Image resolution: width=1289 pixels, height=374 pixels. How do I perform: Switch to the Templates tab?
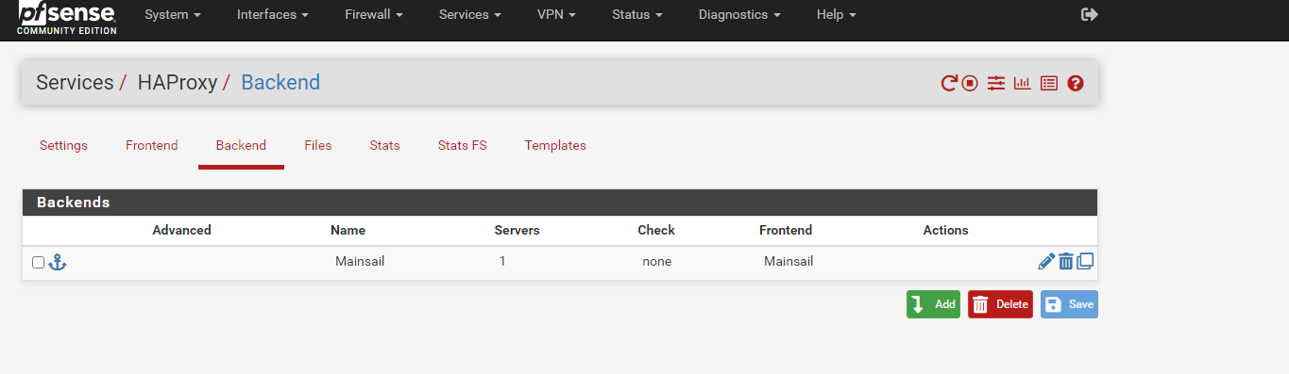555,146
